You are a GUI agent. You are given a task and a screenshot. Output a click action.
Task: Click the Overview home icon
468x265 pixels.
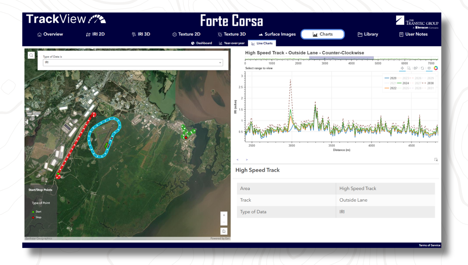point(39,34)
